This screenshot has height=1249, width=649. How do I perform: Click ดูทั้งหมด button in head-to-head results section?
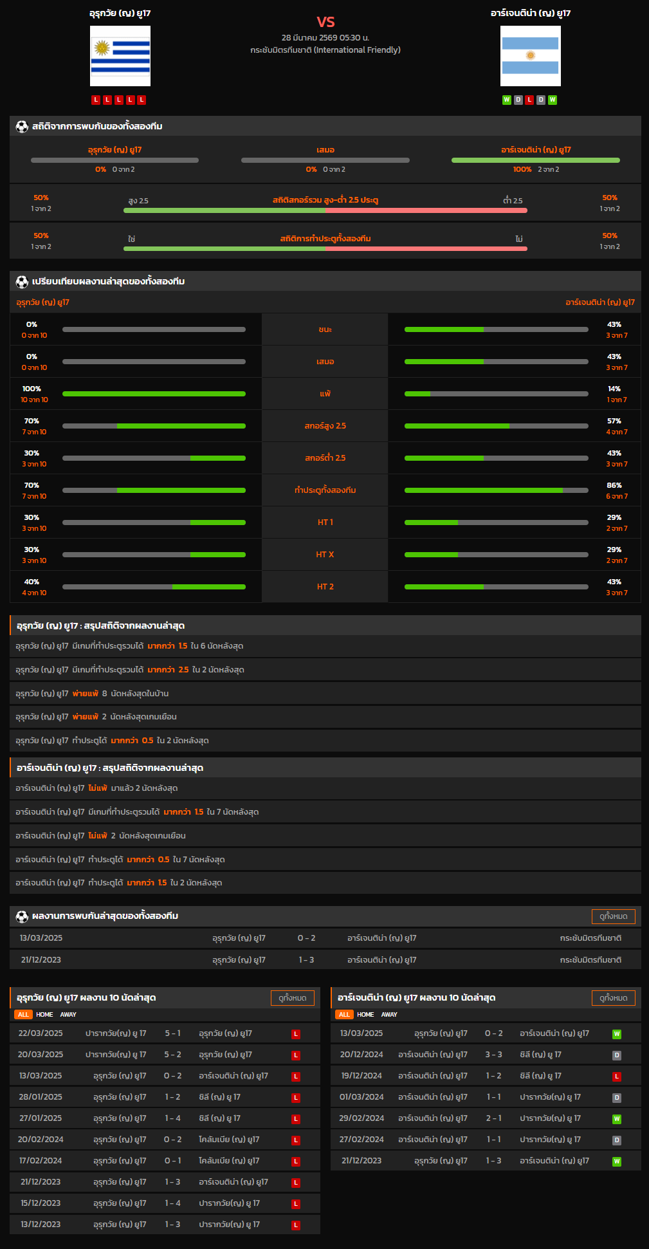click(x=613, y=916)
